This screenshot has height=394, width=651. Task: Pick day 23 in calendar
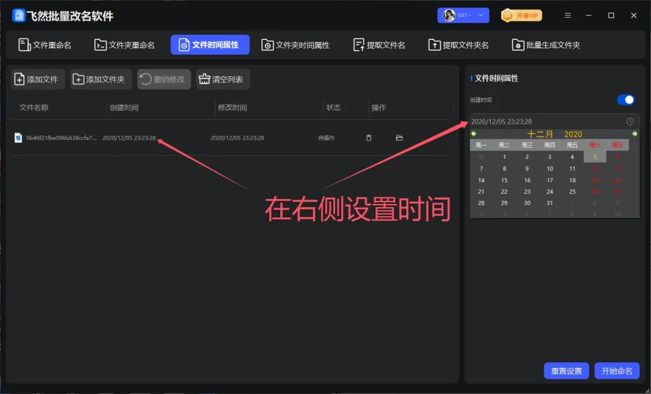(x=527, y=192)
